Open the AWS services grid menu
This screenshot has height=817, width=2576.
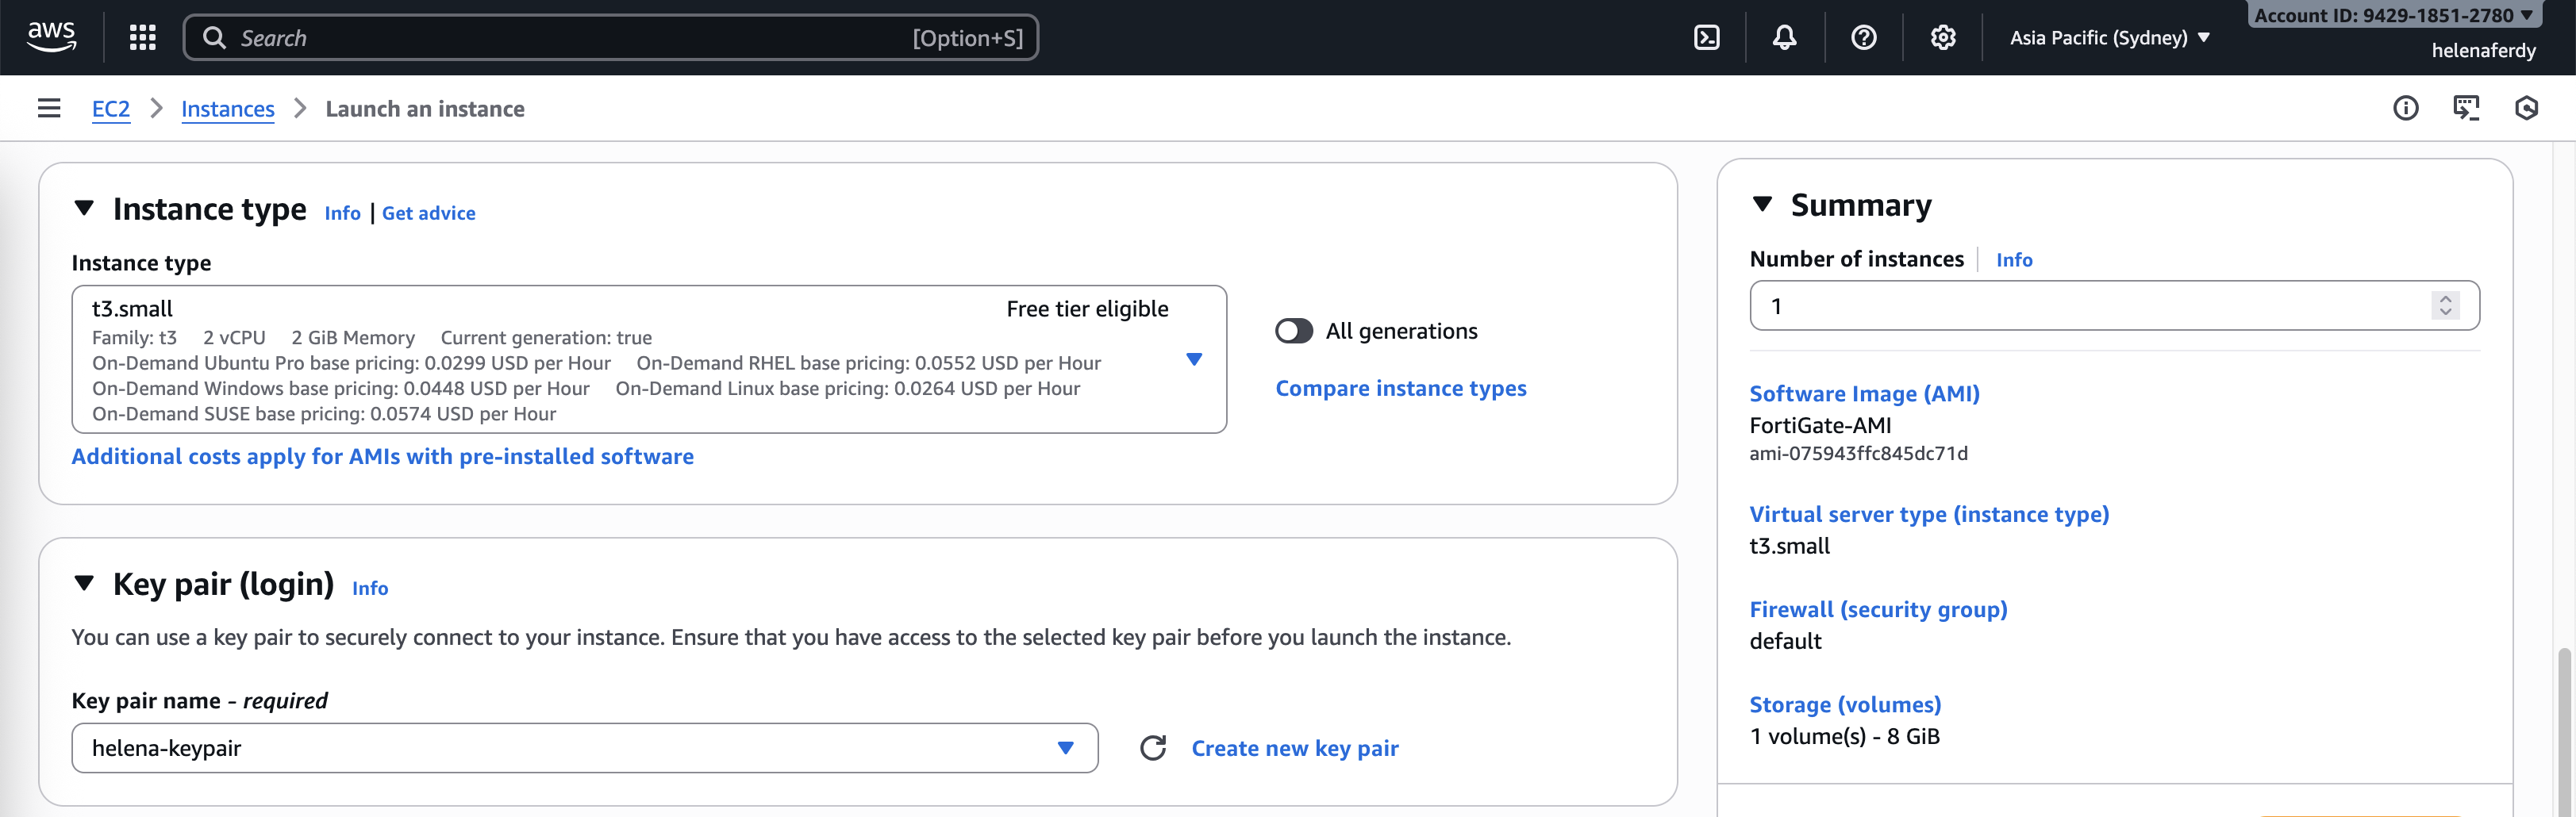point(143,38)
